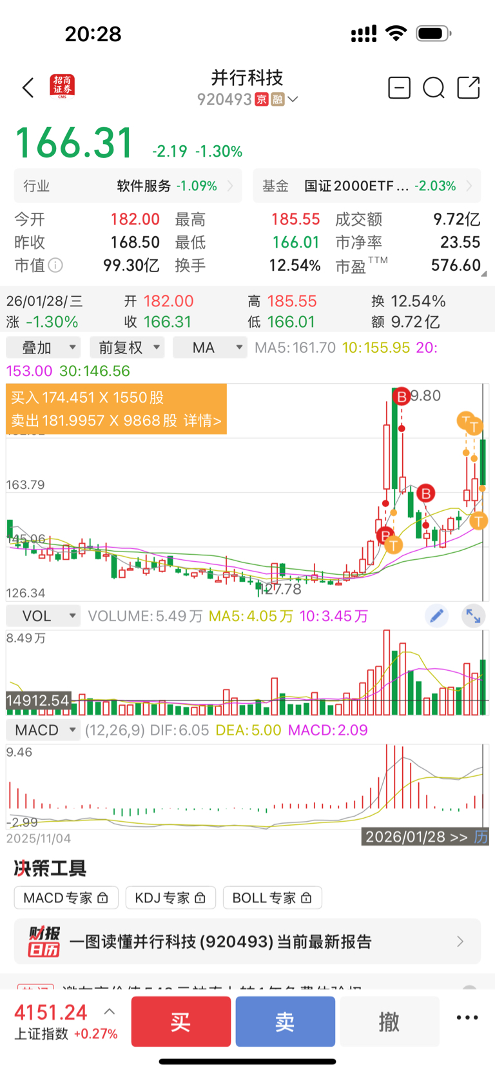The image size is (495, 1074).
Task: Tap the pencil edit indicator icon
Action: 437,616
